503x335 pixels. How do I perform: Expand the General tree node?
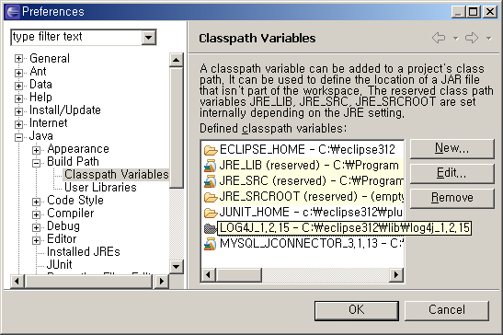[18, 59]
